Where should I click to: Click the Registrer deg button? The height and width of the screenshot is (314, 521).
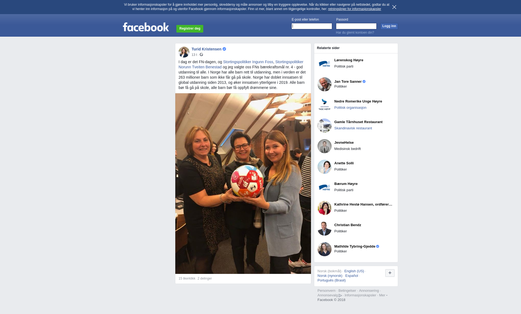tap(190, 29)
